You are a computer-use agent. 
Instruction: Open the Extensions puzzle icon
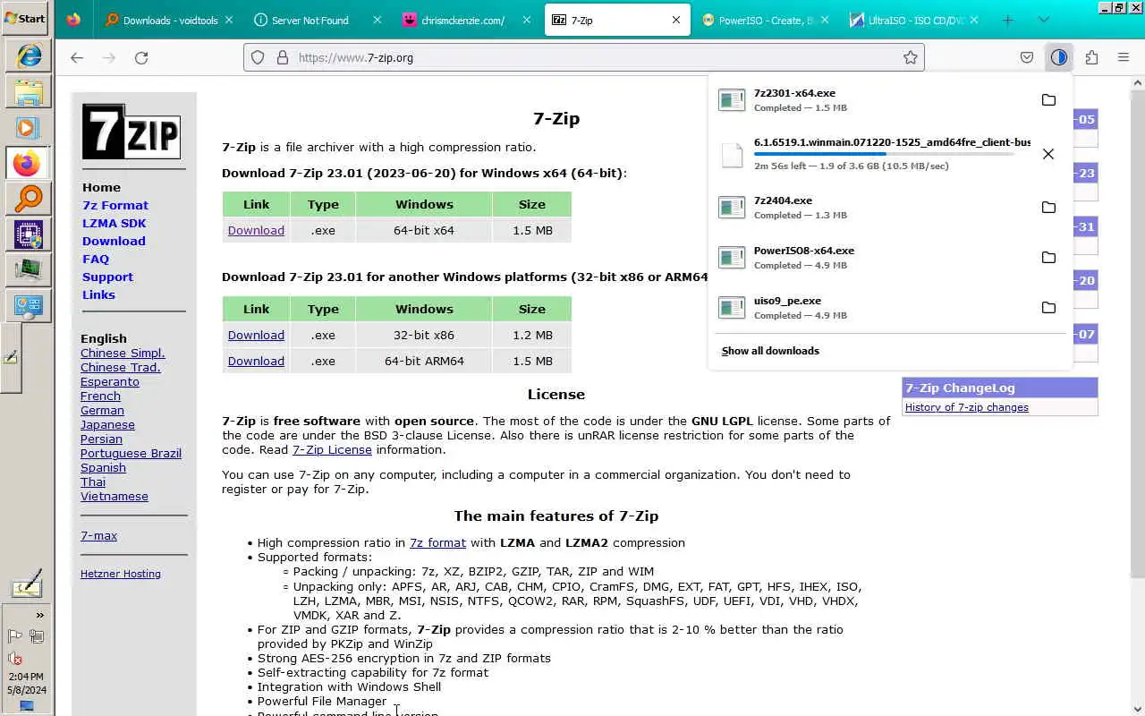coord(1091,57)
